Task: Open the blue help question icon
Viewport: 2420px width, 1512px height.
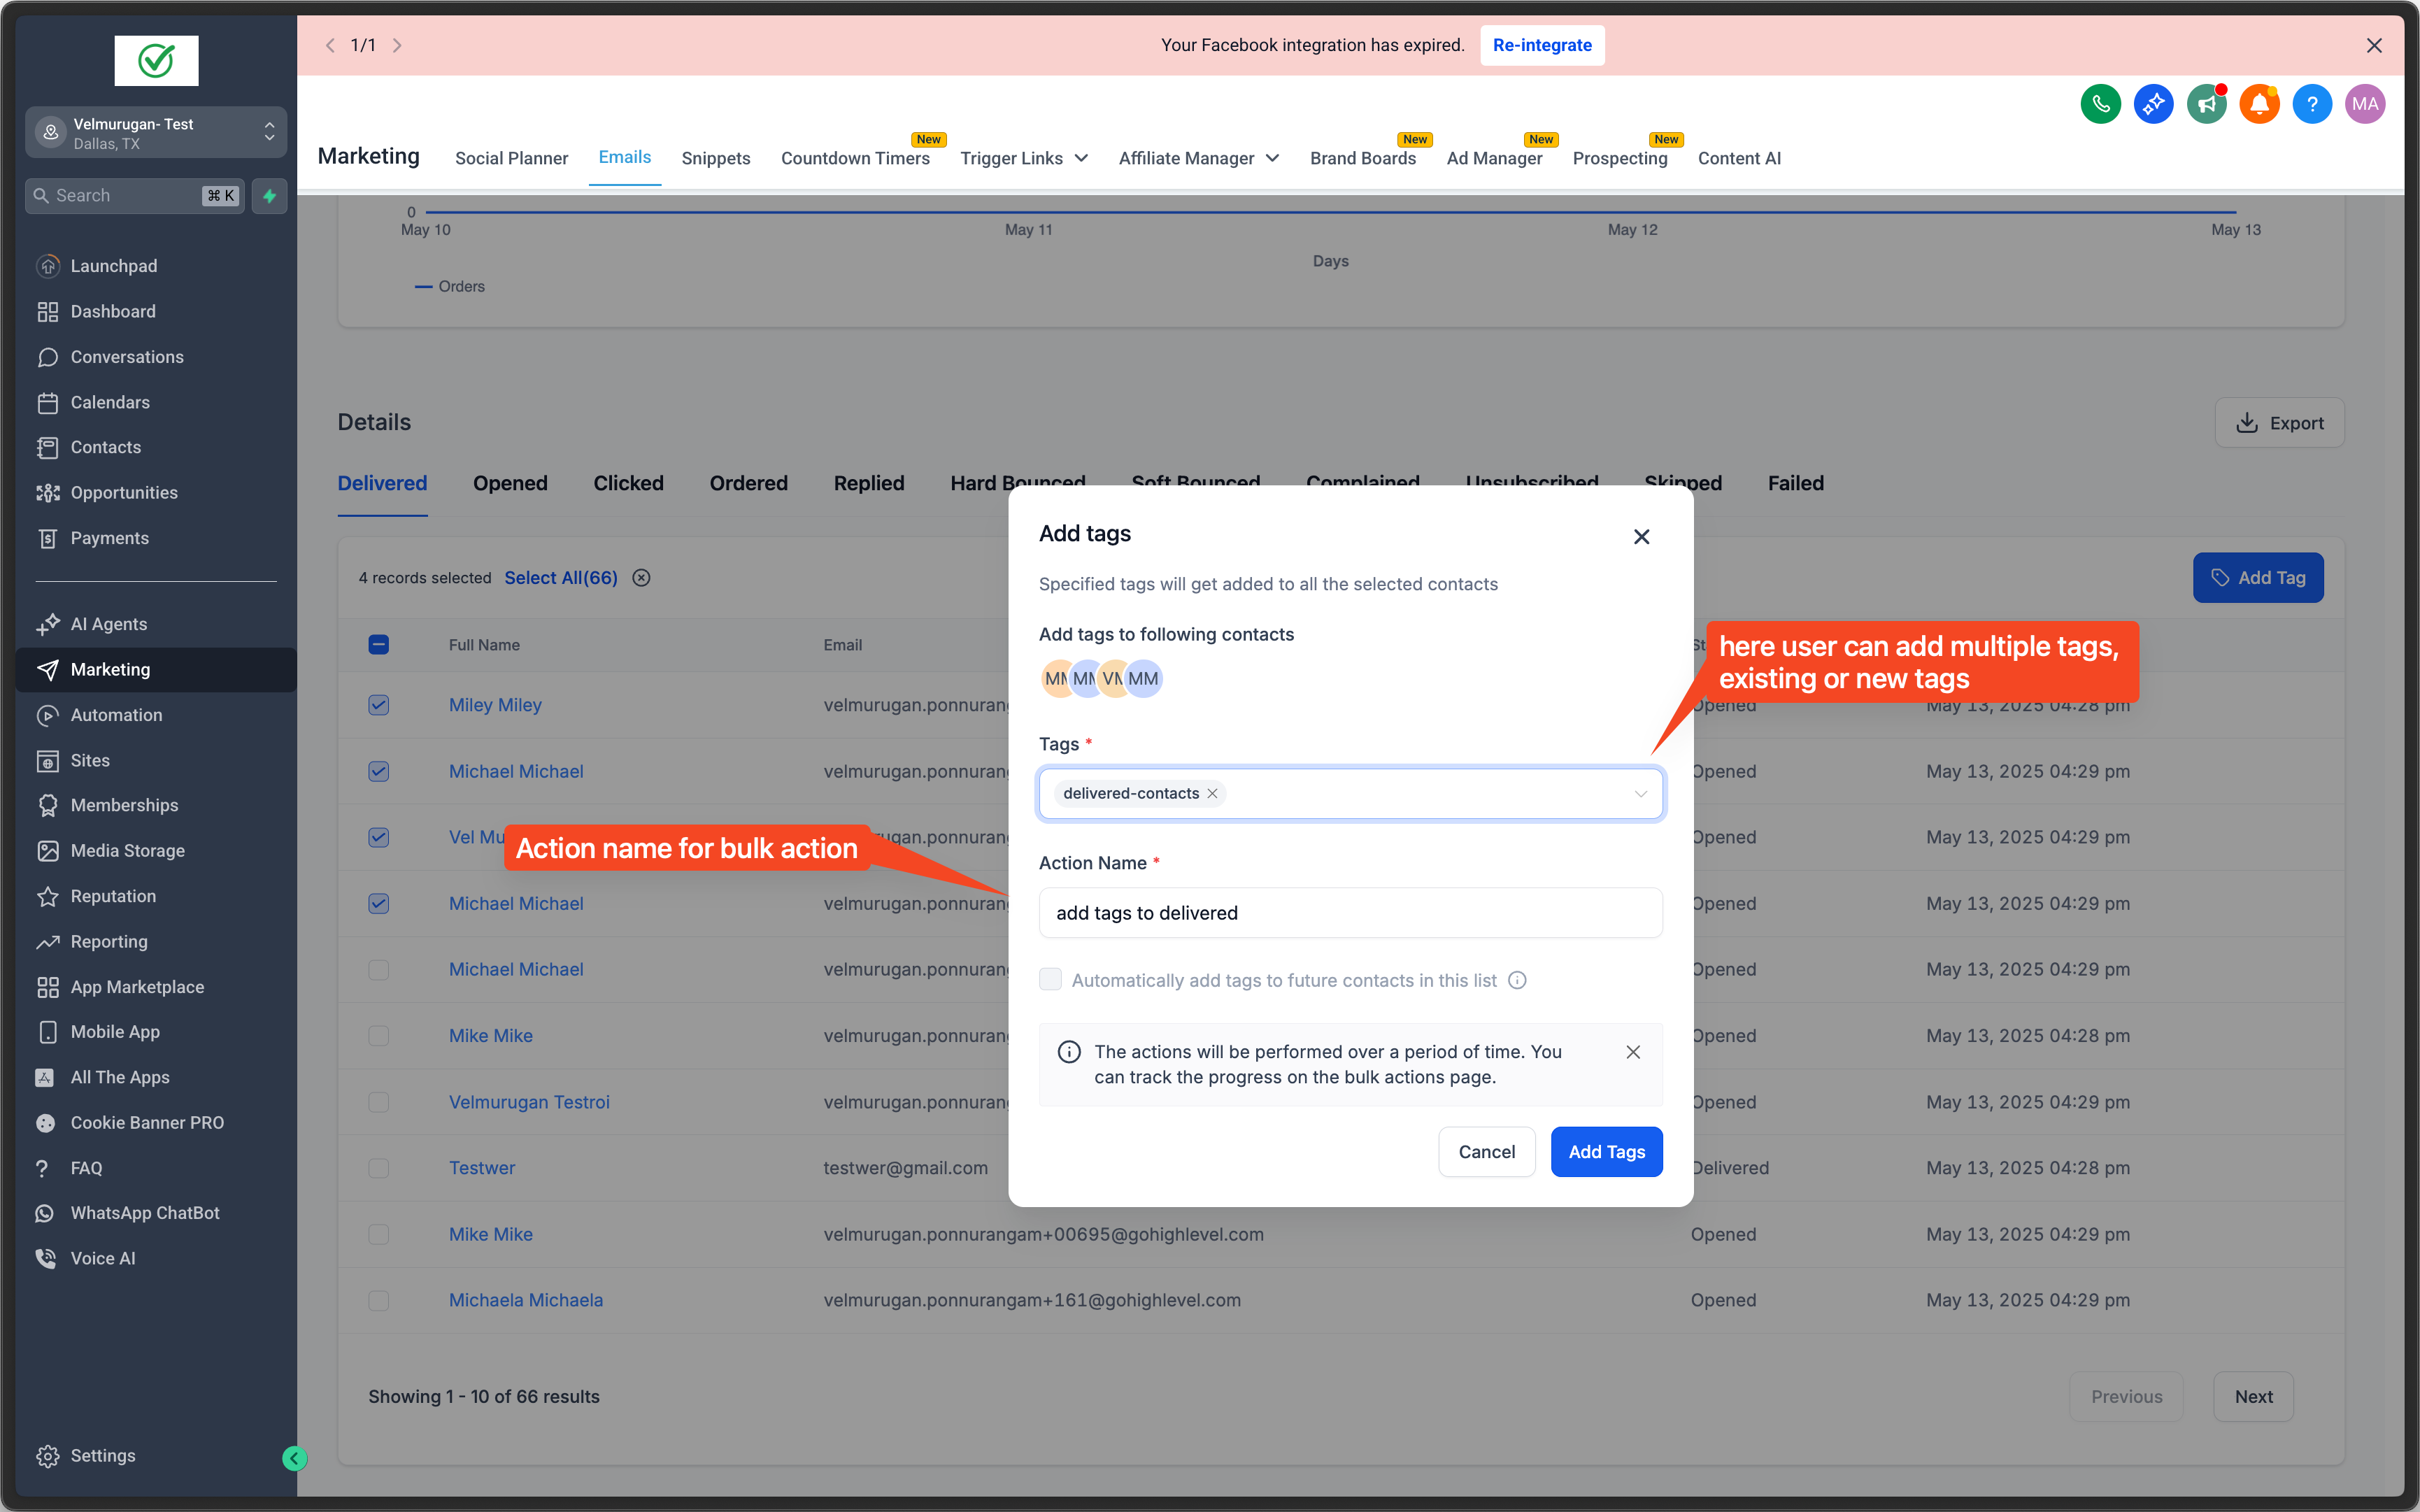Action: [2311, 104]
